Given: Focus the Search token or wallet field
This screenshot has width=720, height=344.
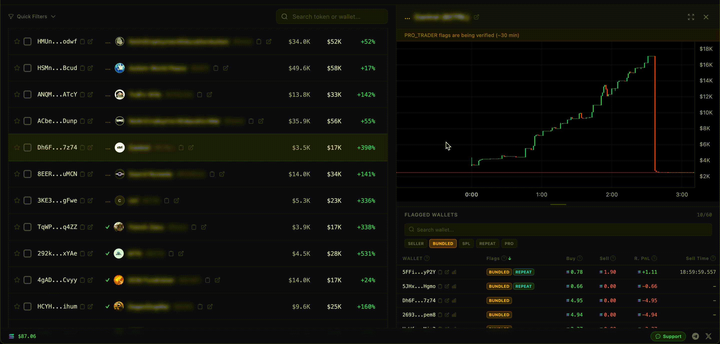Looking at the screenshot, I should click(x=332, y=16).
